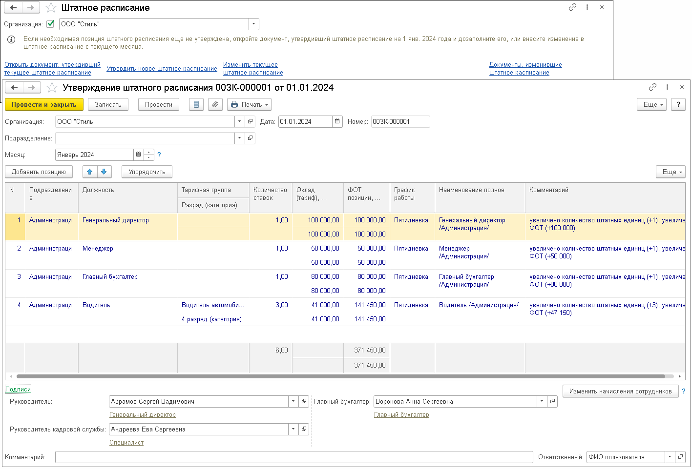Toggle the Организация filter checkbox

pos(50,24)
